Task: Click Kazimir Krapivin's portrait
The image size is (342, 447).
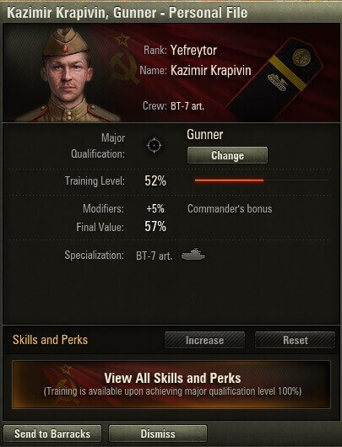Action: click(x=68, y=75)
